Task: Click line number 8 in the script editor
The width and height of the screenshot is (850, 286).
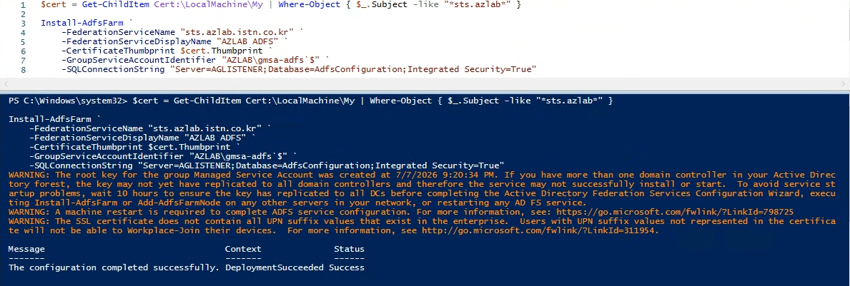Action: [x=23, y=69]
